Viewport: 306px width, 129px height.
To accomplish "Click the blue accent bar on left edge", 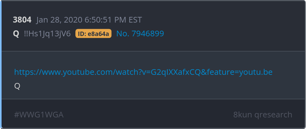I will (x=1, y=64).
